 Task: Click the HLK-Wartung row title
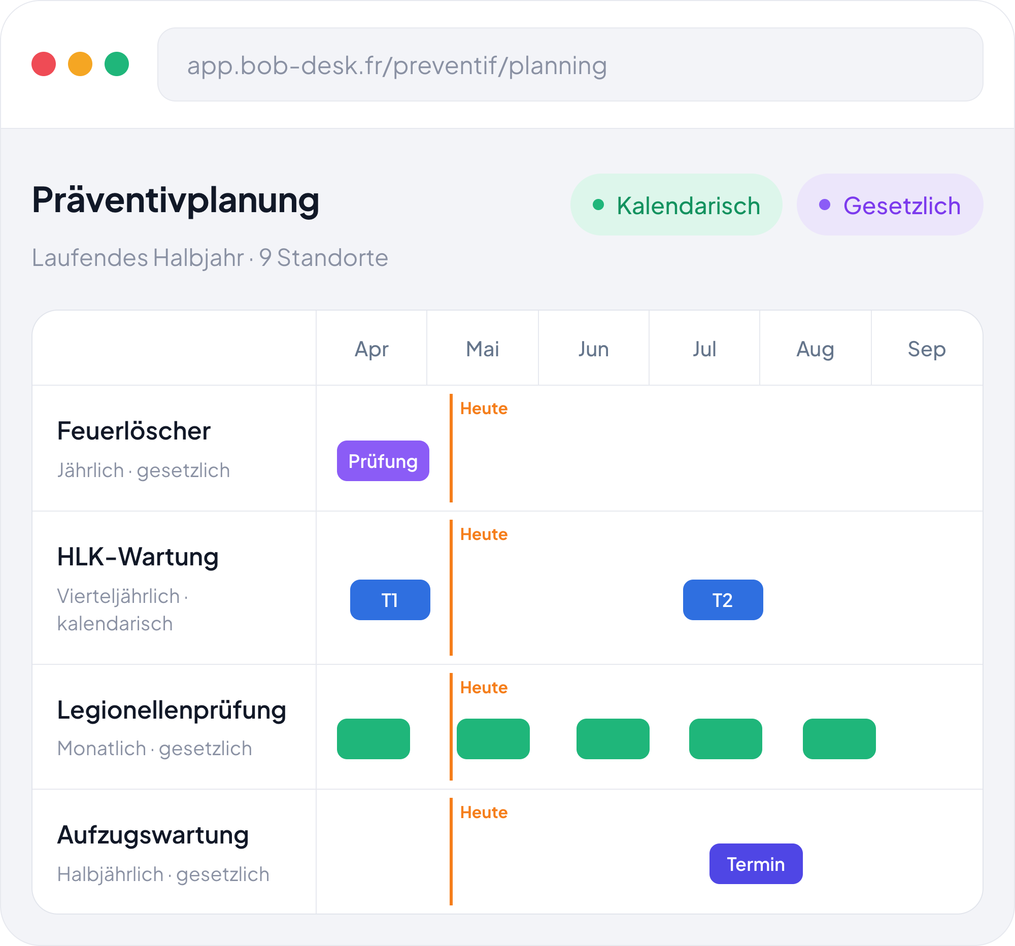(138, 556)
